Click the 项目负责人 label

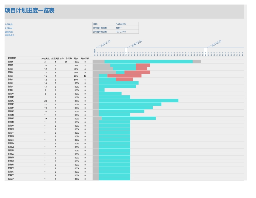click(x=10, y=35)
